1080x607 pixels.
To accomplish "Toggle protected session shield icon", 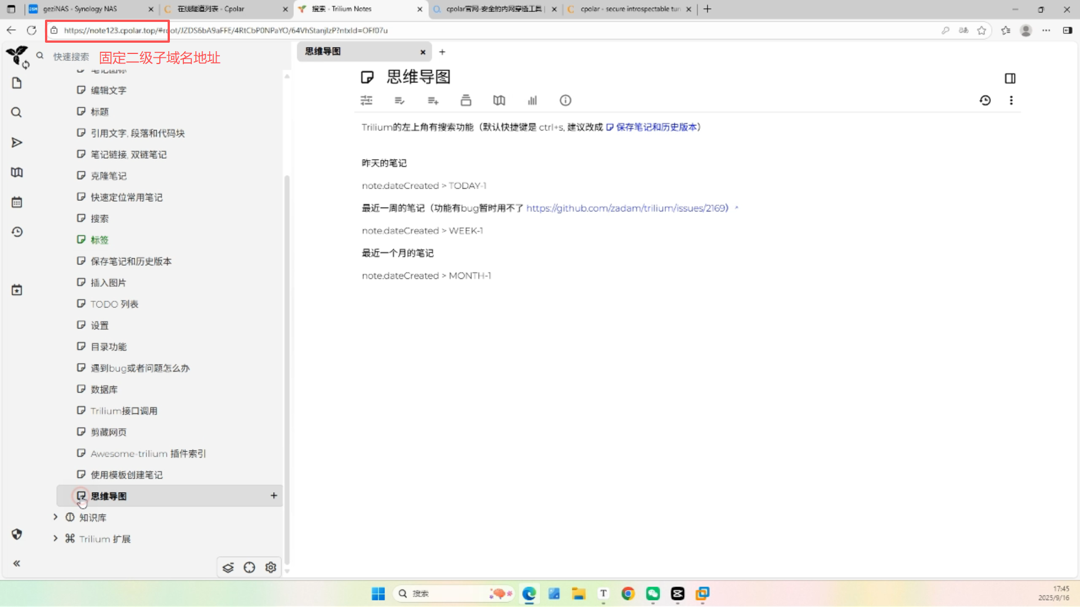I will pyautogui.click(x=16, y=534).
